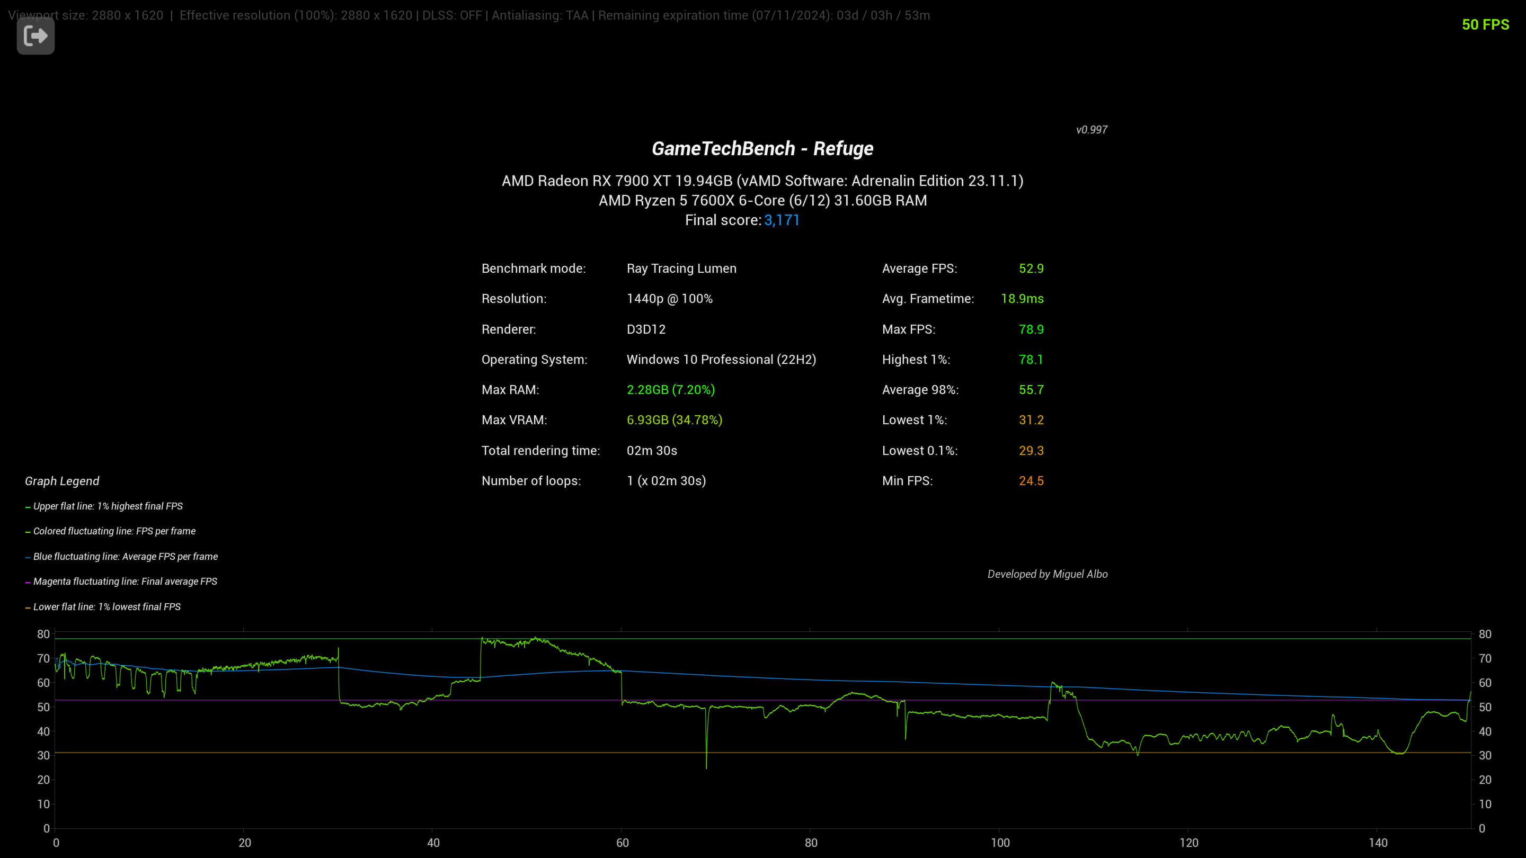Click Windows 10 Professional (22H2) value
This screenshot has width=1526, height=858.
tap(721, 360)
